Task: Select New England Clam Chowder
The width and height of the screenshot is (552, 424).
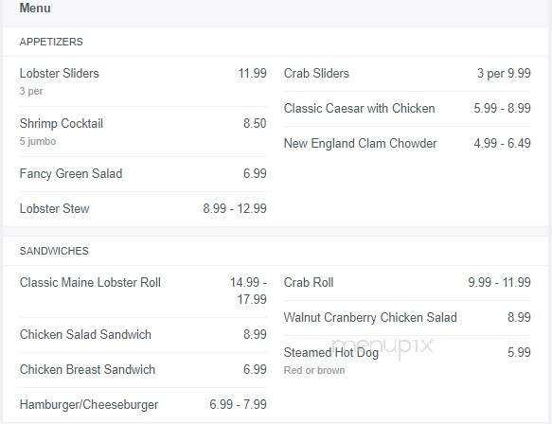Action: pos(360,143)
